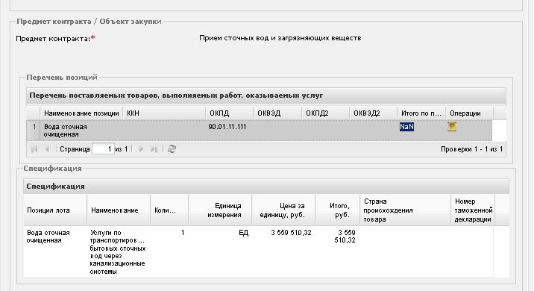Select Вода сточная очищенная in specification row
Screen dimensions: 534x291
coord(48,237)
